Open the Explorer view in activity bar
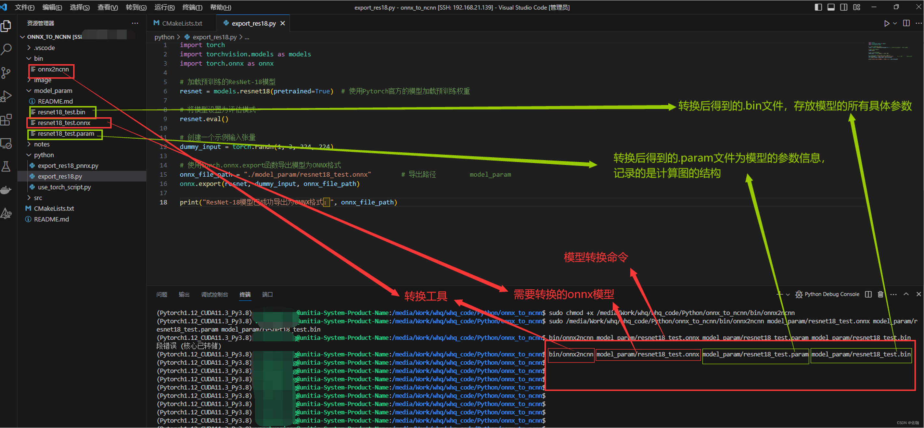Viewport: 924px width, 428px height. [x=6, y=26]
